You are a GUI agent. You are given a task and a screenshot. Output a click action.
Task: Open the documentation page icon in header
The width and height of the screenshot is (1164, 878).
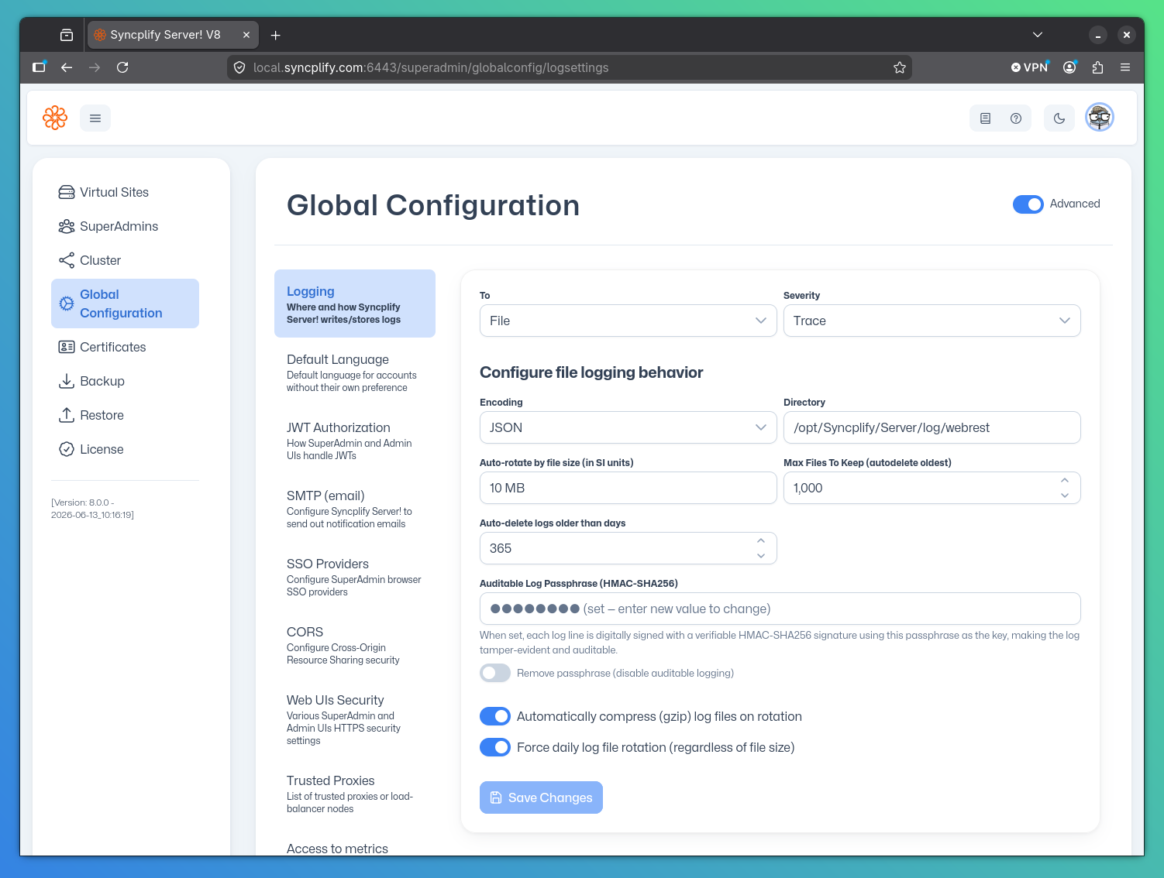pyautogui.click(x=986, y=118)
